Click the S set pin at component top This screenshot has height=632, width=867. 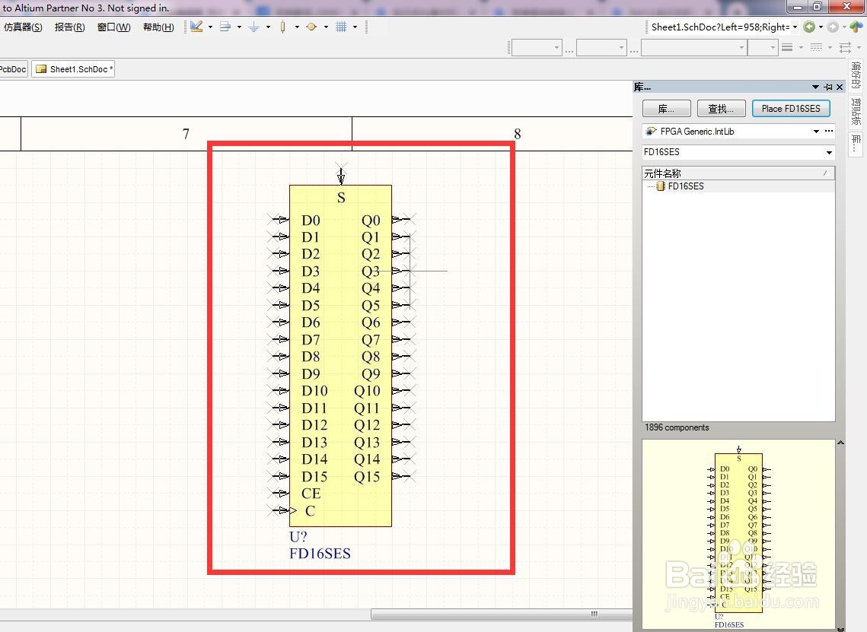(340, 173)
